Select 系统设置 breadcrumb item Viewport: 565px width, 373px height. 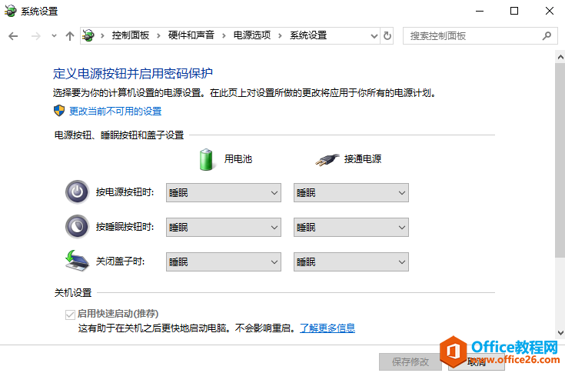pyautogui.click(x=308, y=35)
